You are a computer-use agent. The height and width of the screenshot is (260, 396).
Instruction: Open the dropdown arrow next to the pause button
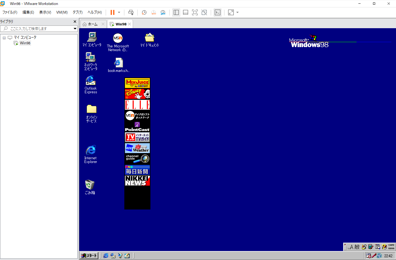pos(119,12)
